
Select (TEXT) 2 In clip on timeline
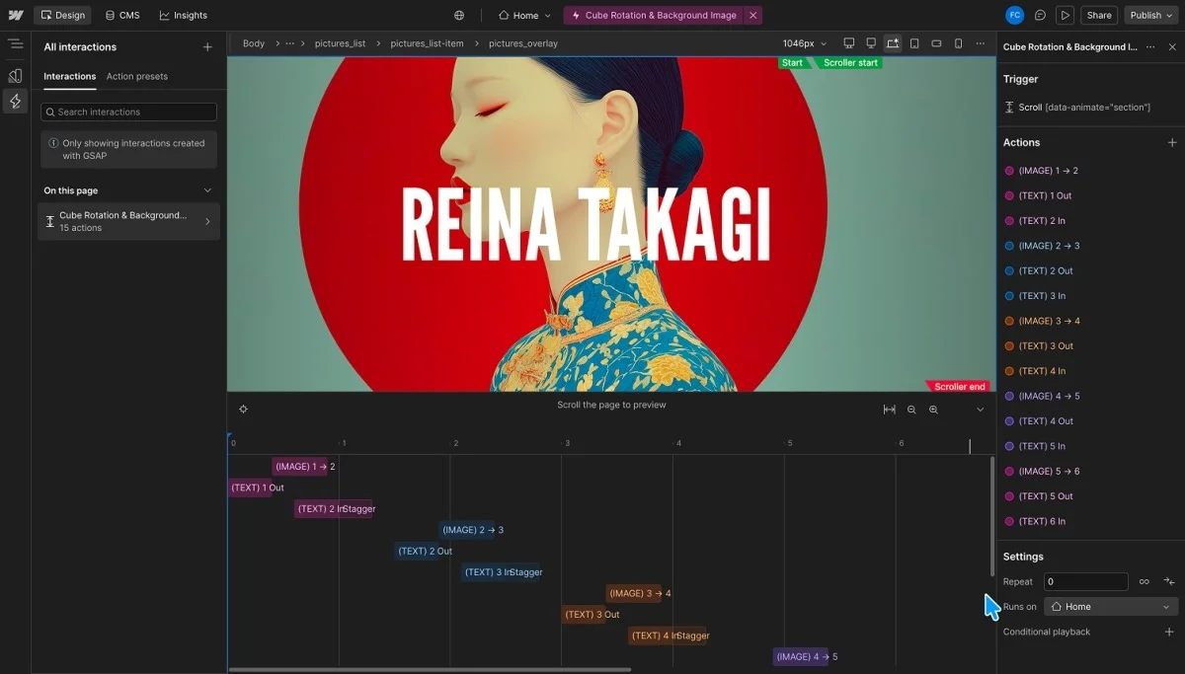[x=333, y=509]
